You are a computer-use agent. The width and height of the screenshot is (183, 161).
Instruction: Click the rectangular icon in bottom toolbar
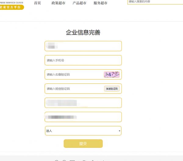(x=72, y=160)
